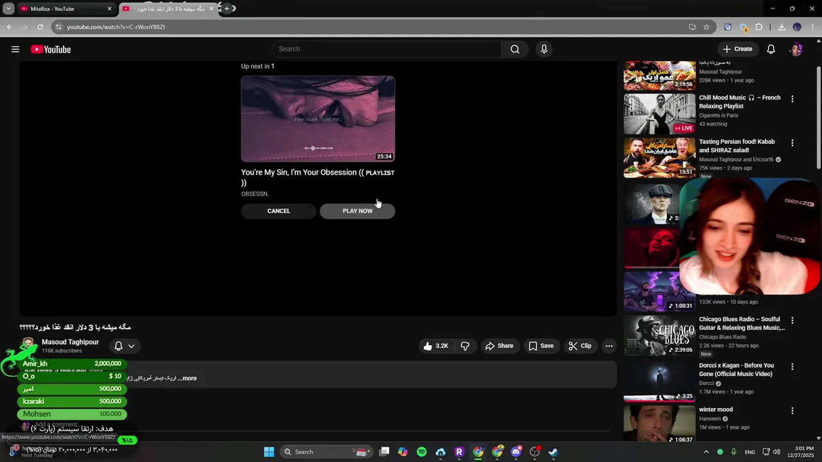
Task: Click the search magnifier button
Action: 515,49
